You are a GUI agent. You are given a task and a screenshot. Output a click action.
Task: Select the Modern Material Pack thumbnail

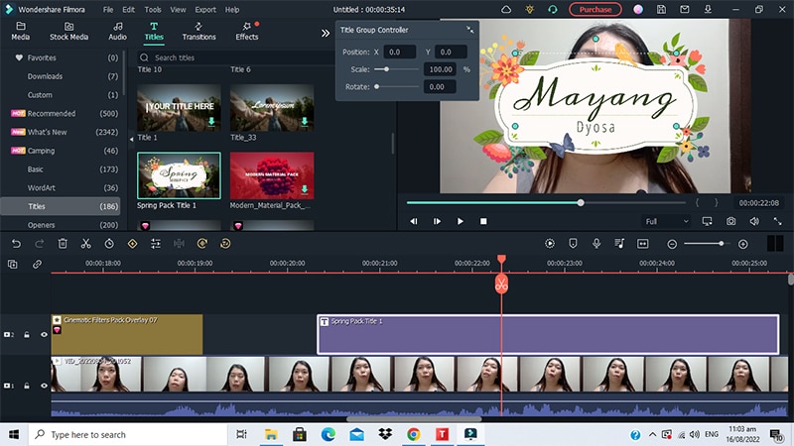272,175
